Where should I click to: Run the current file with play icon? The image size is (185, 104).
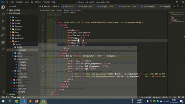tap(173, 6)
